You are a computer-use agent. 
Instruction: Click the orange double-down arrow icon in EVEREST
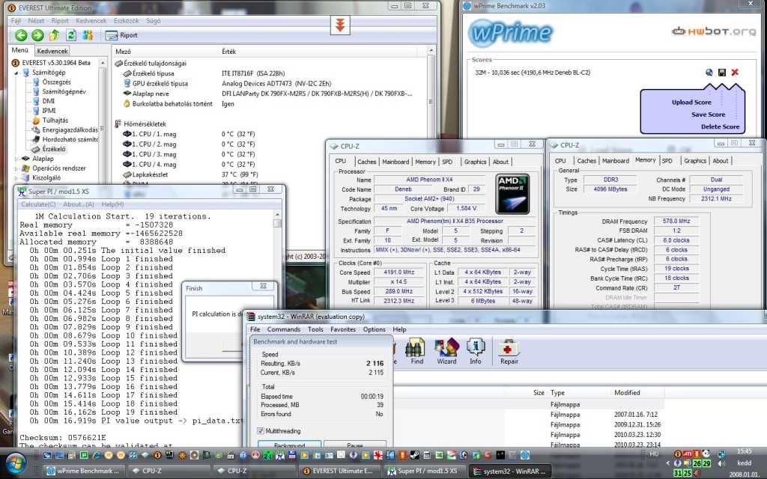(340, 25)
